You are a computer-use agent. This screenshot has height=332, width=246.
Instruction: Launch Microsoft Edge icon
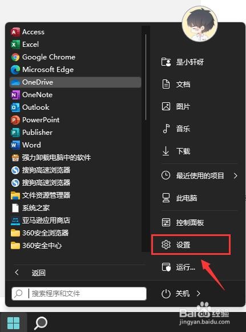click(x=15, y=70)
